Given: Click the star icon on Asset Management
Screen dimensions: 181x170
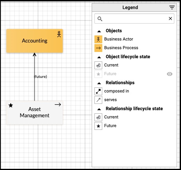Looking at the screenshot, I should (11, 105).
